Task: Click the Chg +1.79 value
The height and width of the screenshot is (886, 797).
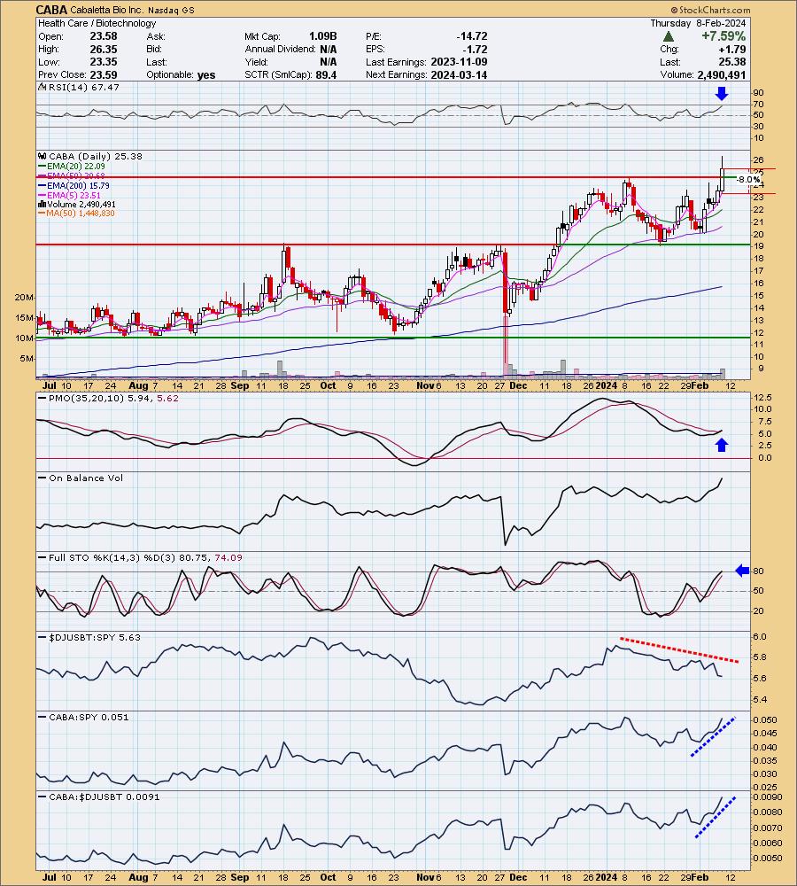Action: point(734,49)
